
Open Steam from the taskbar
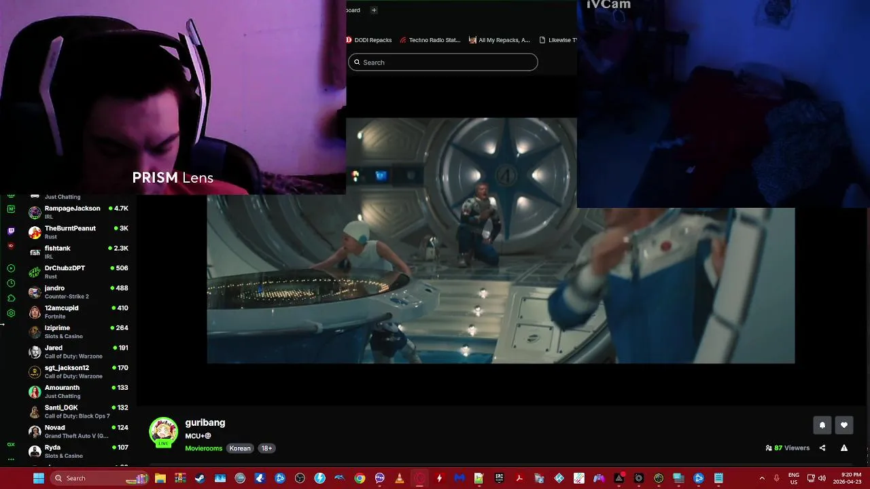click(x=200, y=478)
